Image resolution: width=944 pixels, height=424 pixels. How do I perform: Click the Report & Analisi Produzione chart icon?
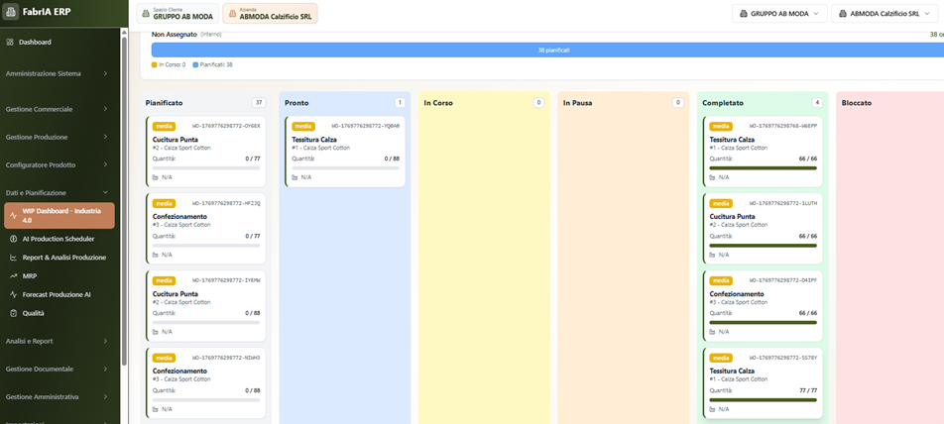click(13, 258)
